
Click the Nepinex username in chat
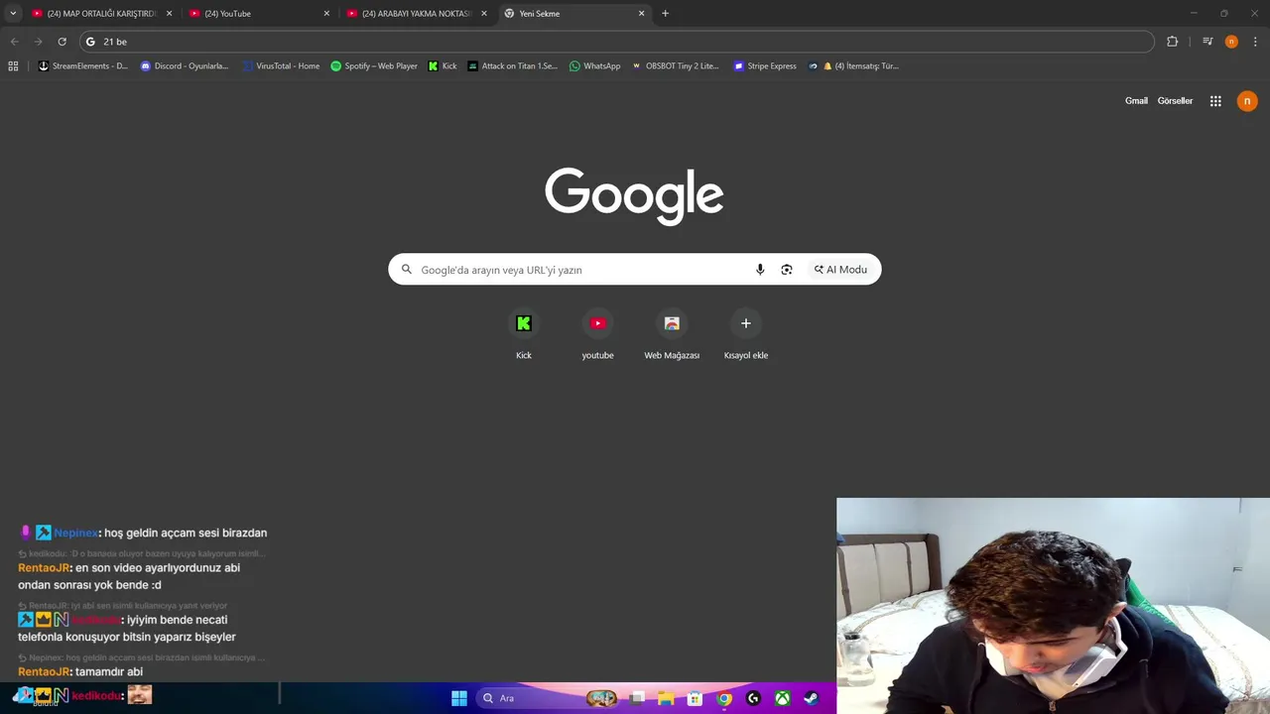[76, 533]
